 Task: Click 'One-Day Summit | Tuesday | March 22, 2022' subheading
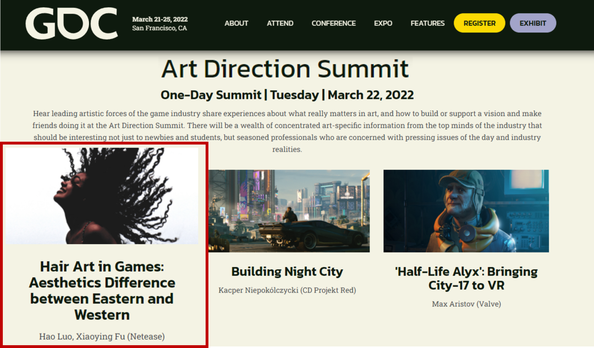click(287, 95)
